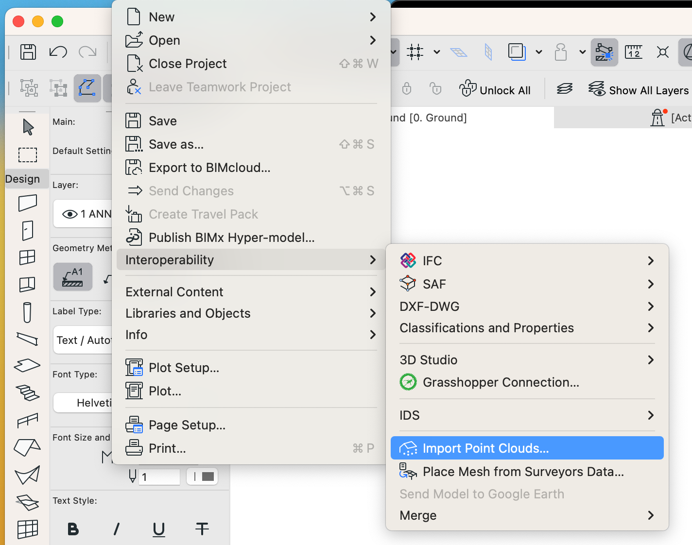Viewport: 692px width, 545px height.
Task: Toggle Italic text style
Action: (116, 529)
